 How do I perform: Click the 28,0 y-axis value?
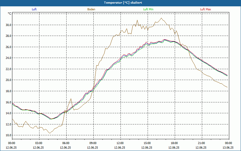click(x=9, y=36)
